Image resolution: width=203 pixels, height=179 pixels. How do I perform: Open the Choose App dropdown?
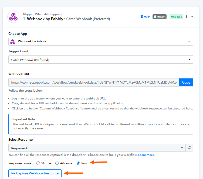(101, 42)
